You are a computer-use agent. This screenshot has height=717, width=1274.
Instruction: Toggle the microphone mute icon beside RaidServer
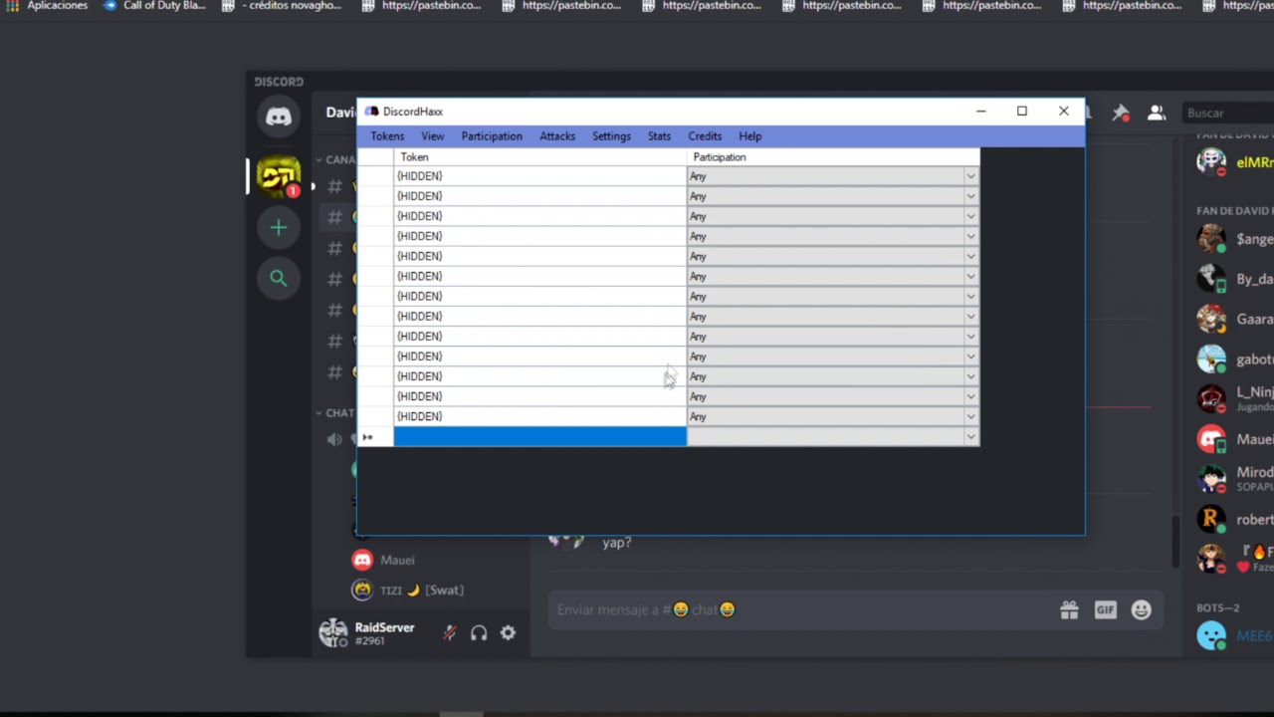[449, 633]
